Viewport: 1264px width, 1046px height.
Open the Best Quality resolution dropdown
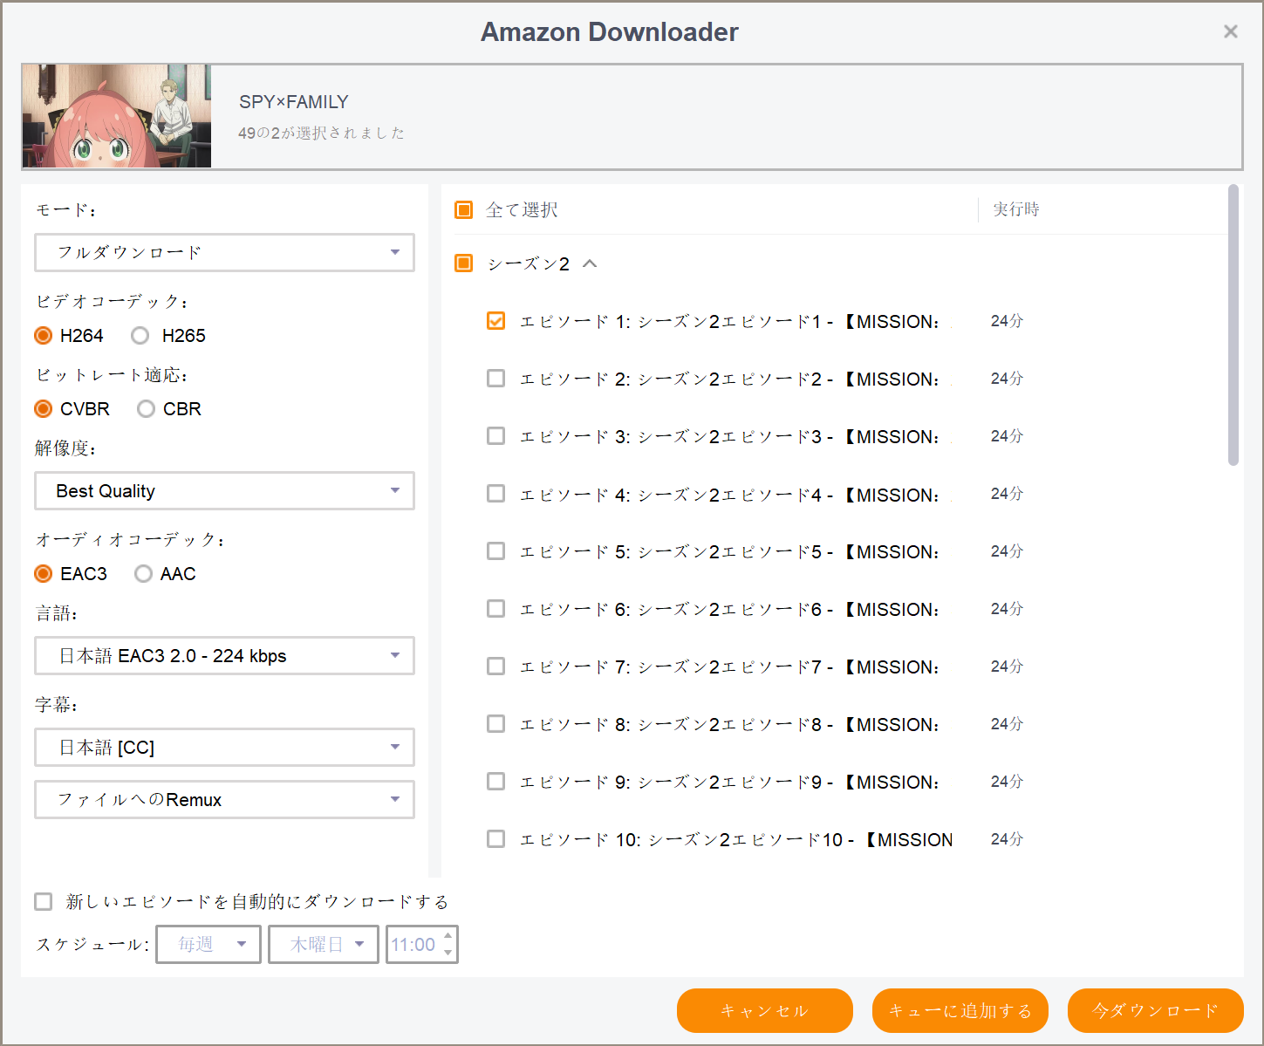click(224, 491)
